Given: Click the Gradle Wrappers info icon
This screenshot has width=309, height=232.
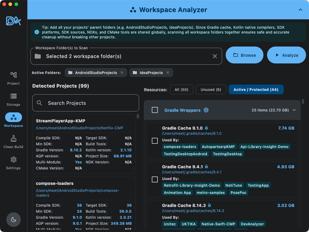Looking at the screenshot, I should pyautogui.click(x=206, y=110).
